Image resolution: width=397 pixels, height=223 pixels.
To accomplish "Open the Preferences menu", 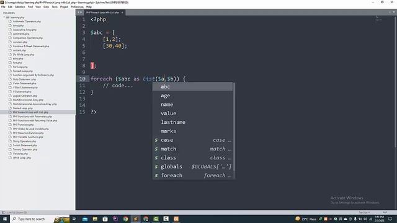I will coord(77,7).
